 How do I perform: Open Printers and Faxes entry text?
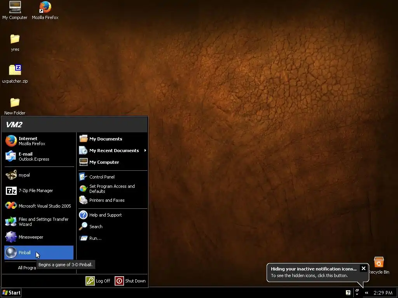(x=107, y=200)
